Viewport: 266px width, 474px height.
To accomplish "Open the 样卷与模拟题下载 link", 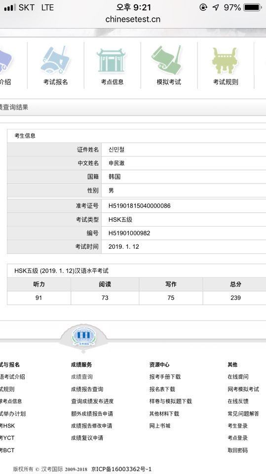I will point(170,401).
